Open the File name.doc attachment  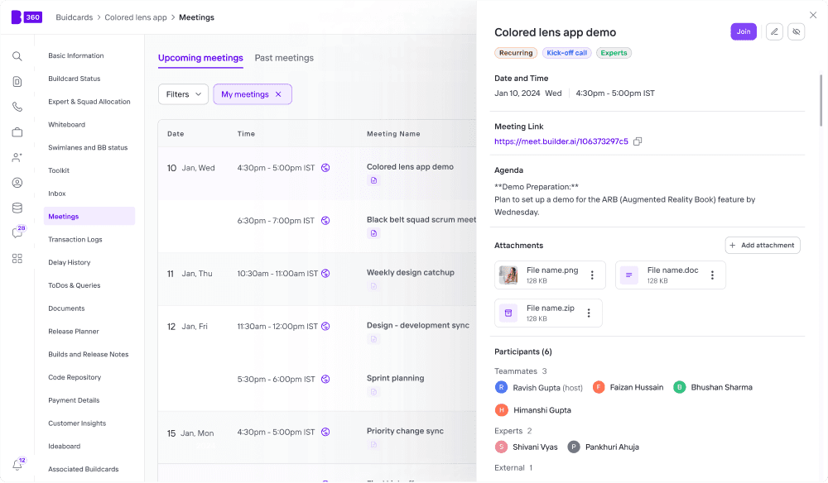click(x=671, y=275)
